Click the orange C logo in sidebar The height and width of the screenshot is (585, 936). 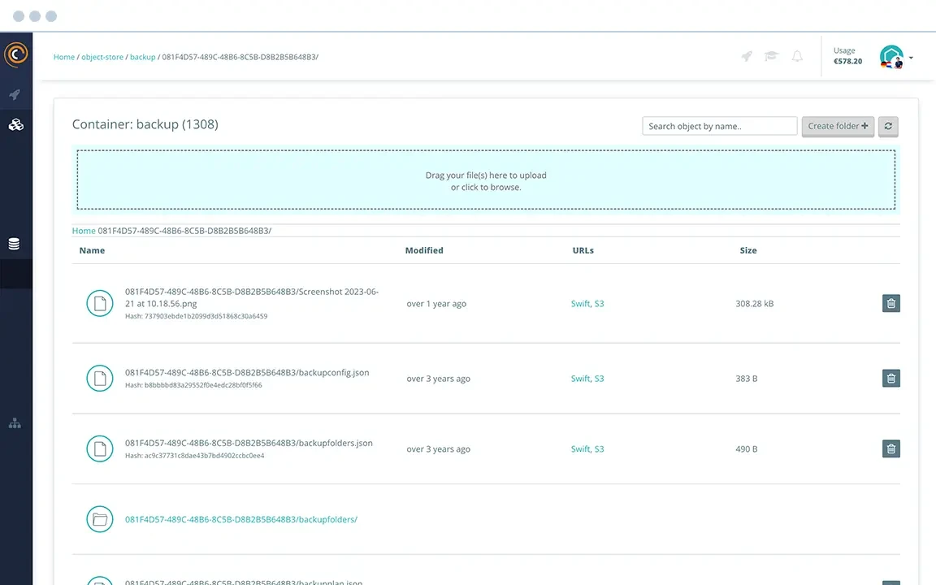pyautogui.click(x=16, y=54)
